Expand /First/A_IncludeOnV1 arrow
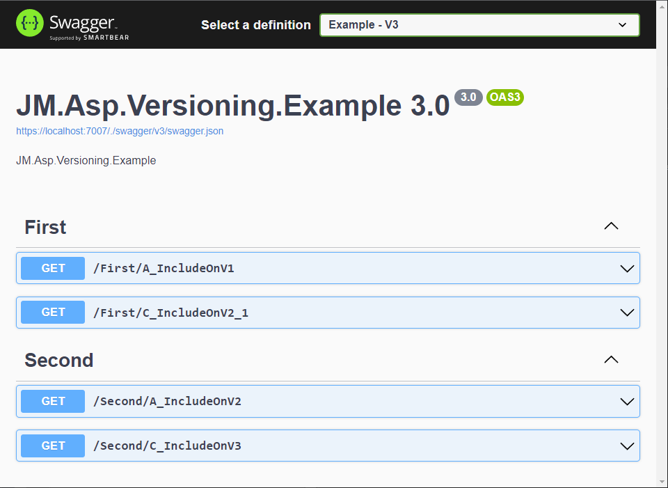This screenshot has width=668, height=488. tap(627, 269)
